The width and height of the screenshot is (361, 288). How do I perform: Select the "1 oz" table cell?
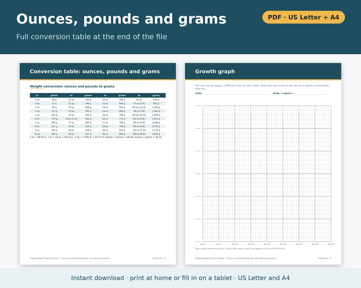point(37,100)
